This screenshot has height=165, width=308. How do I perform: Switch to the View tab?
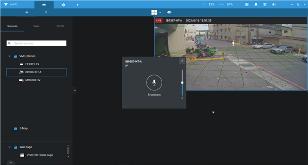coord(36,26)
